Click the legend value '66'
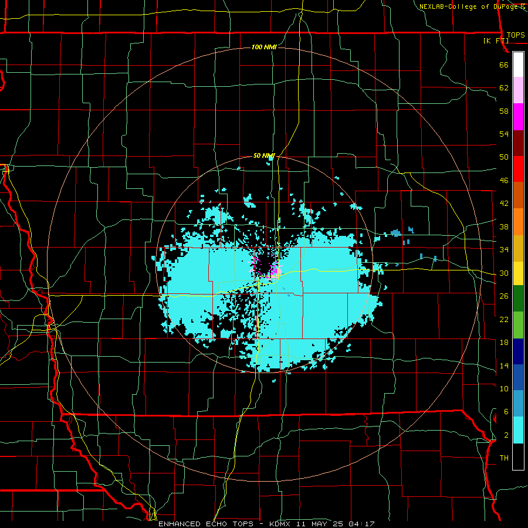The height and width of the screenshot is (528, 528). point(504,65)
